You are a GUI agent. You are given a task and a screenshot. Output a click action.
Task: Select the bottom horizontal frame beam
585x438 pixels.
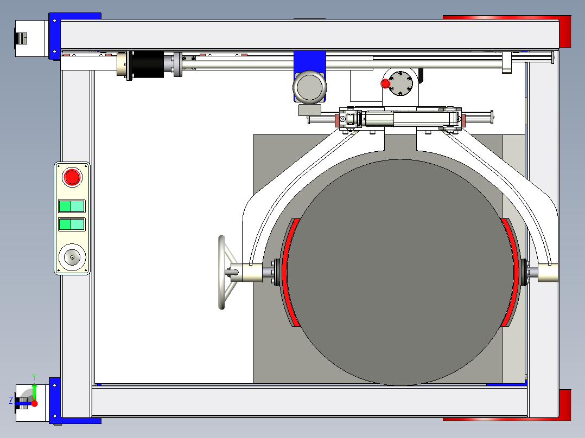point(310,402)
